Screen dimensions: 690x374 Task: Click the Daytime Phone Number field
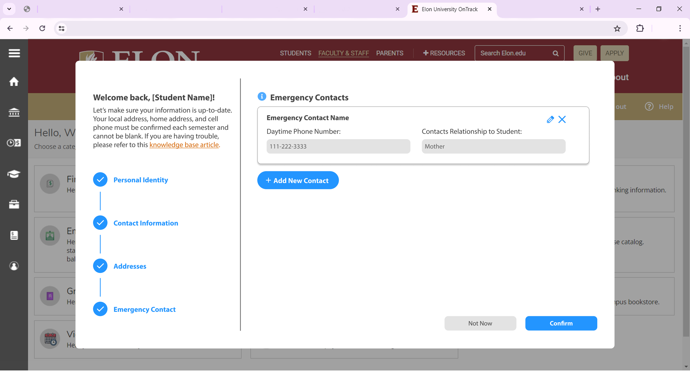[x=338, y=146]
